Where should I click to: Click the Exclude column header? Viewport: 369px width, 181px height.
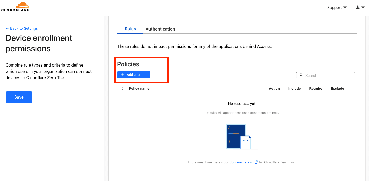[x=338, y=89]
